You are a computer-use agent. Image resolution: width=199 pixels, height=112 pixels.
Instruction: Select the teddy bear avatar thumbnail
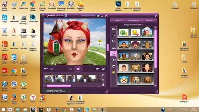pyautogui.click(x=136, y=68)
